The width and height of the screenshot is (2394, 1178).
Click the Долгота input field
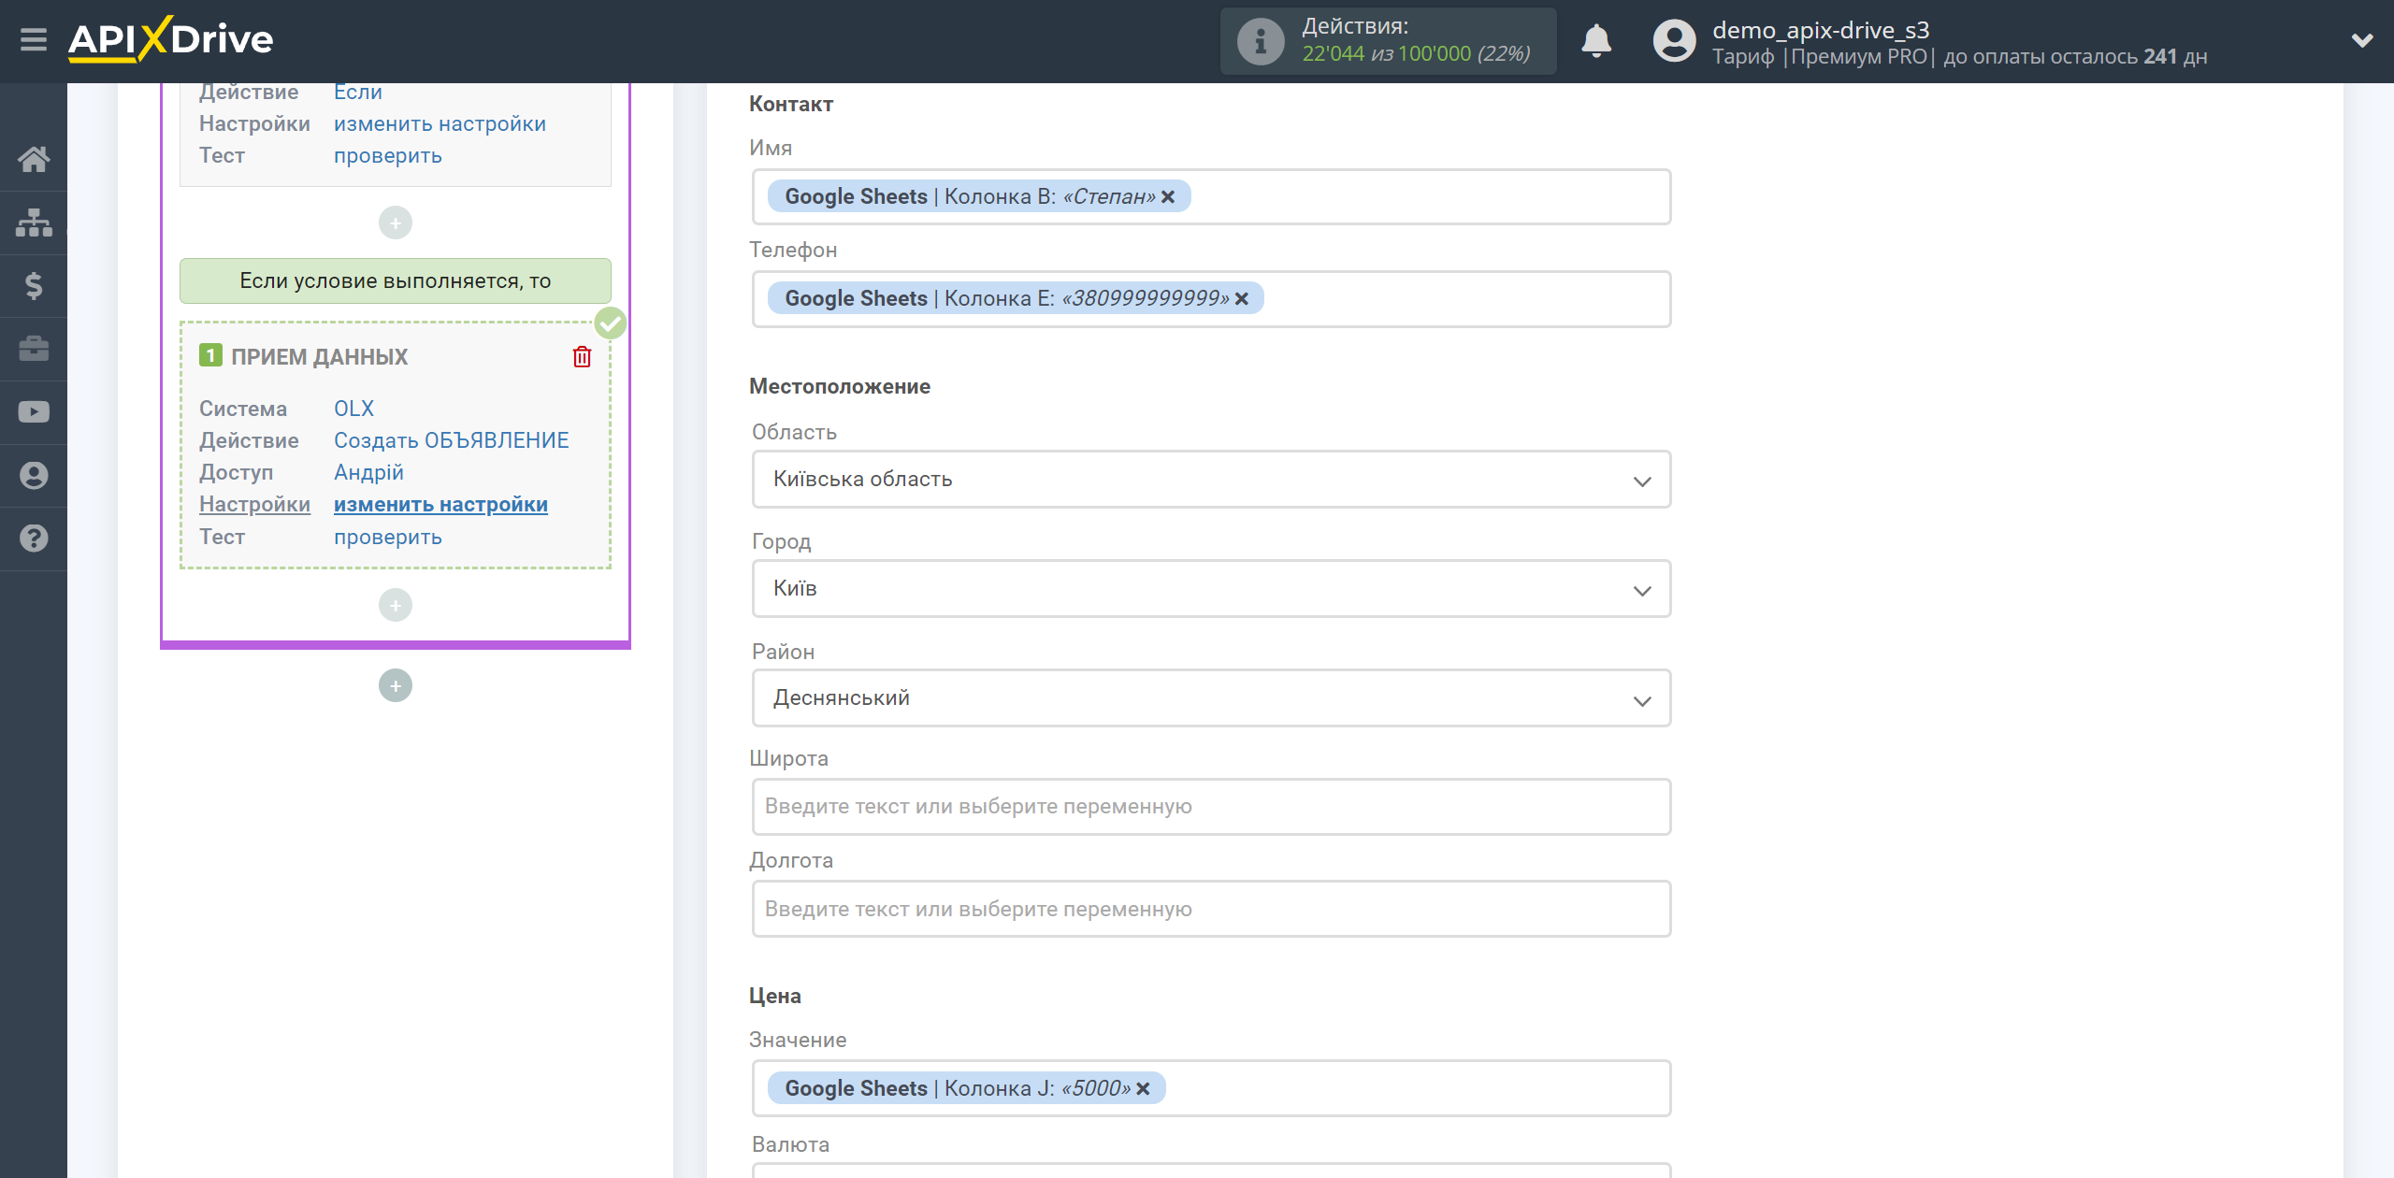1211,909
